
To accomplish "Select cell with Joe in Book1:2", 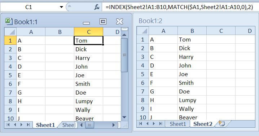I will click(192, 74).
